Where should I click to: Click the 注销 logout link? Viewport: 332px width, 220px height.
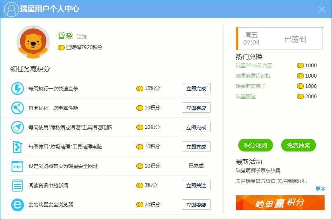coord(81,37)
